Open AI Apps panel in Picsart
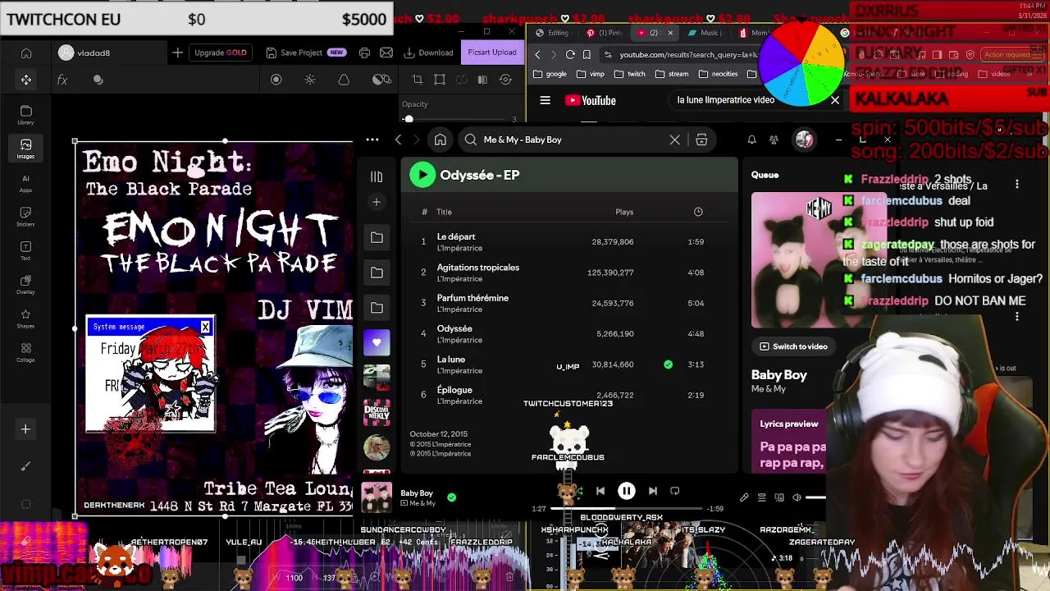Viewport: 1050px width, 591px height. (26, 183)
